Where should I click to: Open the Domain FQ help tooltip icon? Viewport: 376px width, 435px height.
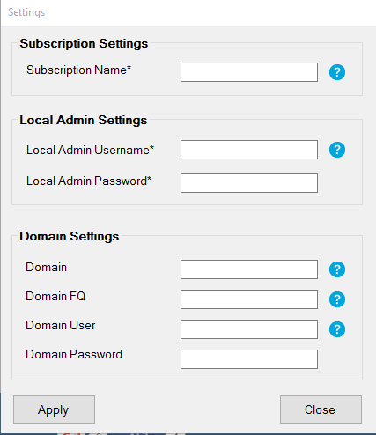click(337, 299)
